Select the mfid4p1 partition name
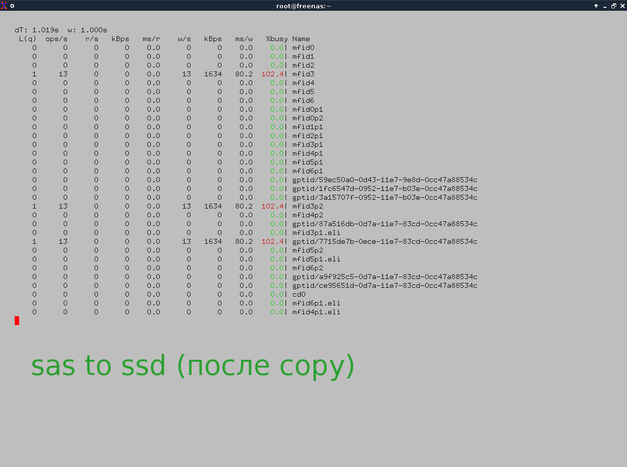This screenshot has height=467, width=627. (x=308, y=153)
